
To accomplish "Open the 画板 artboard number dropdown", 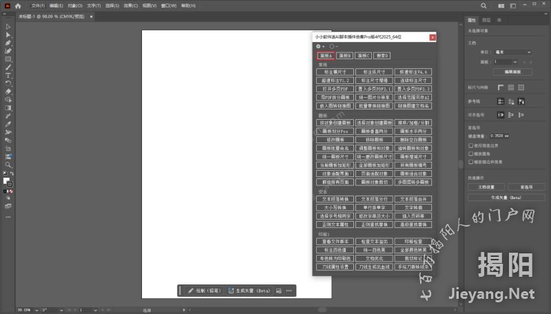I will (x=505, y=62).
